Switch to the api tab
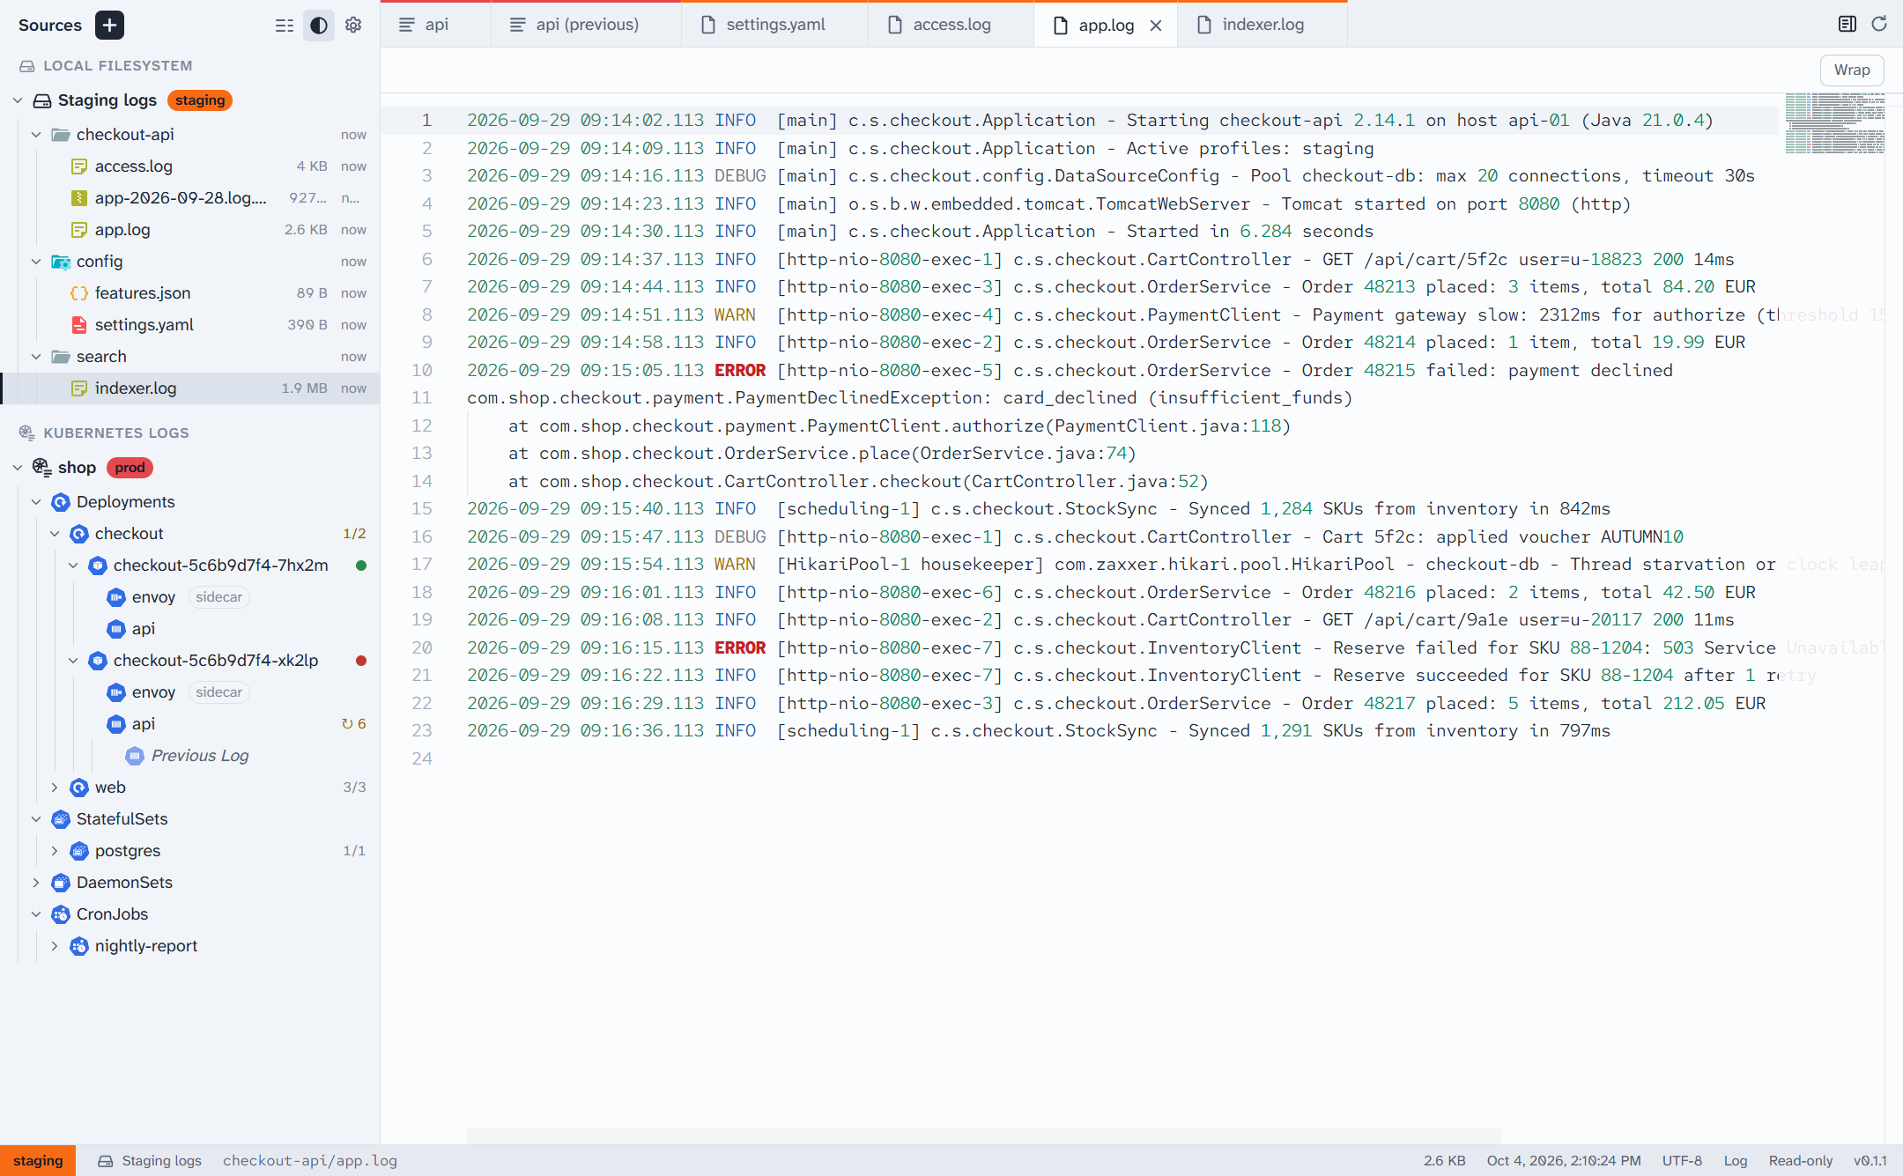Viewport: 1903px width, 1176px height. 435,25
